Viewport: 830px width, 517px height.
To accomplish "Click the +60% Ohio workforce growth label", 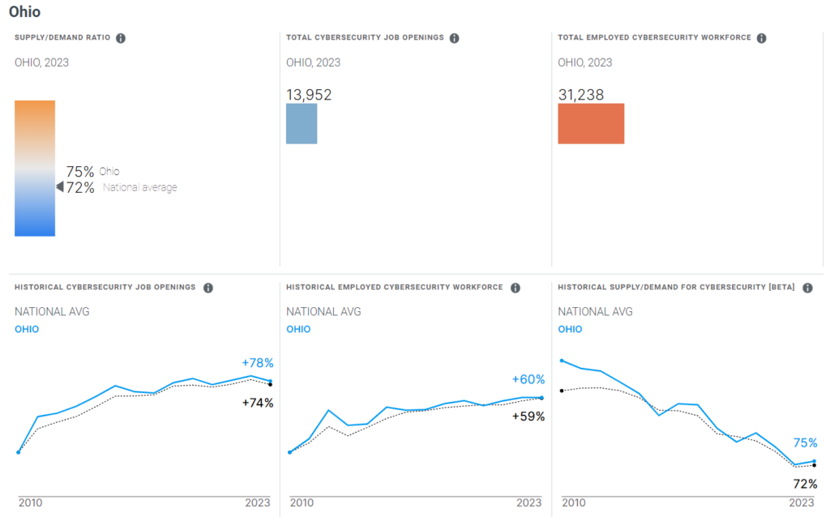I will (528, 379).
